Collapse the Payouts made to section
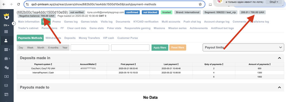The height and width of the screenshot is (102, 286). [279, 87]
